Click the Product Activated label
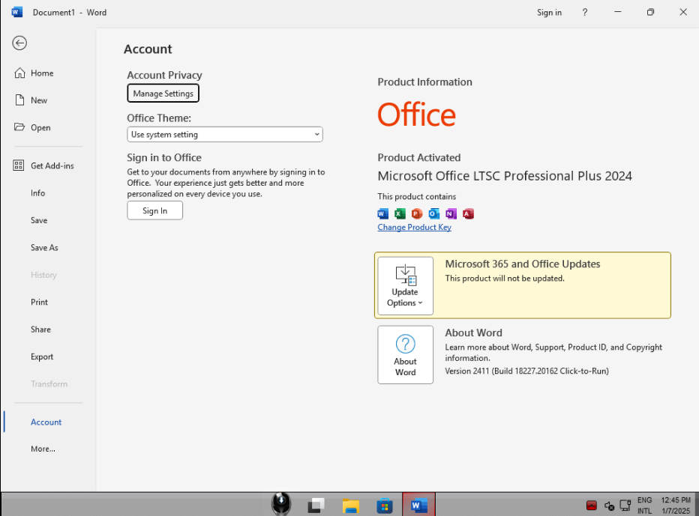 tap(419, 157)
